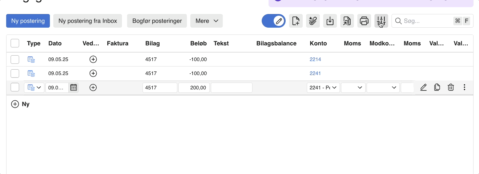Click the pencil edit icon in row actions
Viewport: 479px width, 174px height.
point(423,87)
